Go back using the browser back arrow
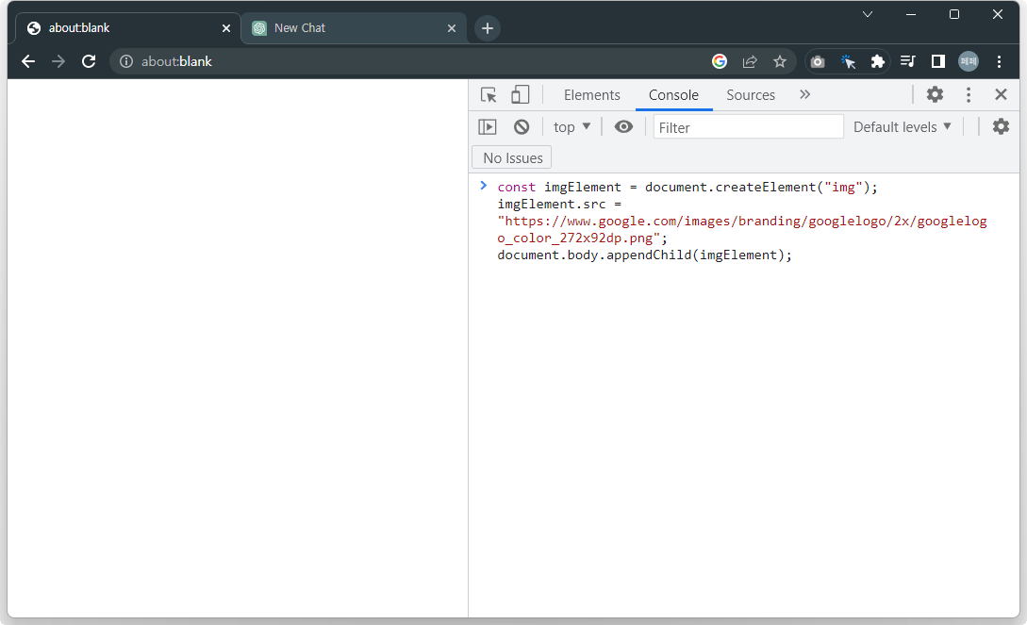The width and height of the screenshot is (1027, 625). 28,61
